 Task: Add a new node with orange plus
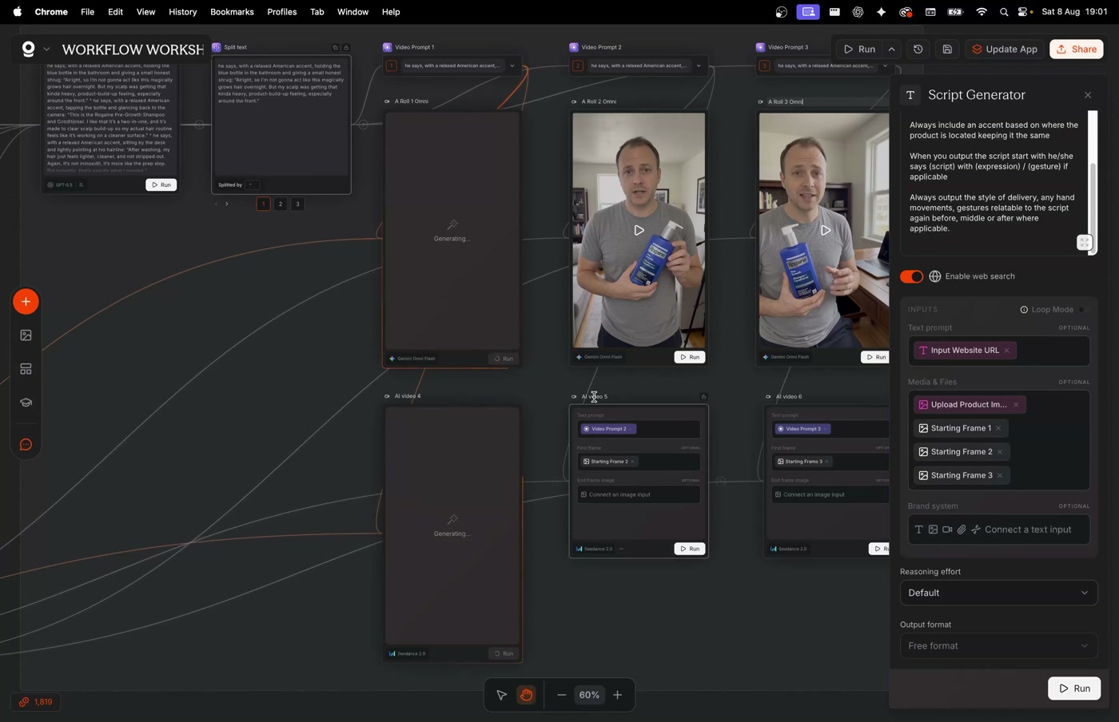(x=26, y=302)
